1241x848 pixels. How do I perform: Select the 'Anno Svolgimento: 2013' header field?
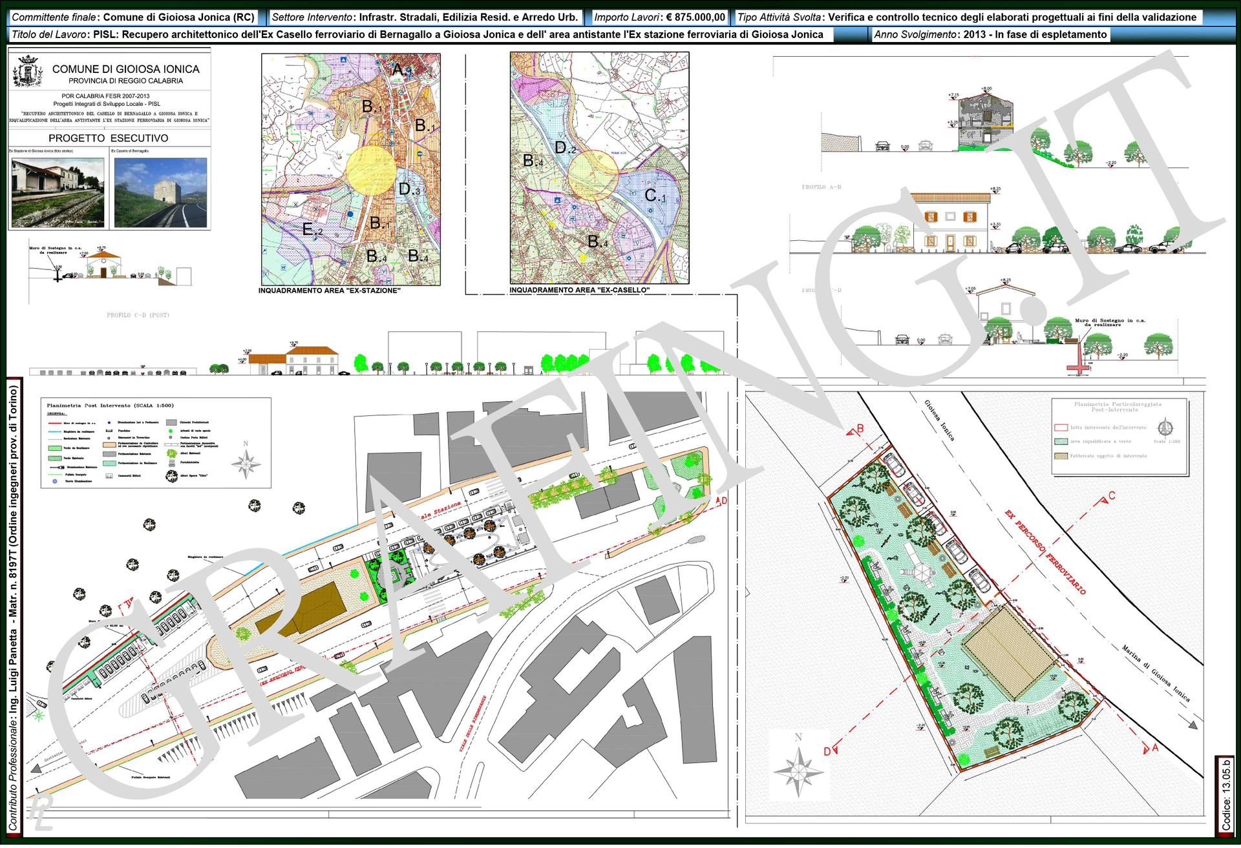[x=990, y=35]
